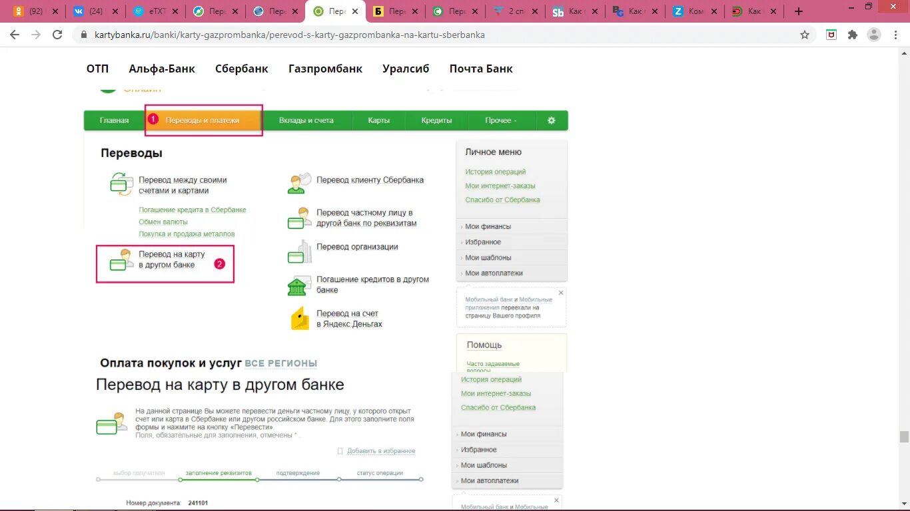Close the eTXT tab

click(x=175, y=11)
